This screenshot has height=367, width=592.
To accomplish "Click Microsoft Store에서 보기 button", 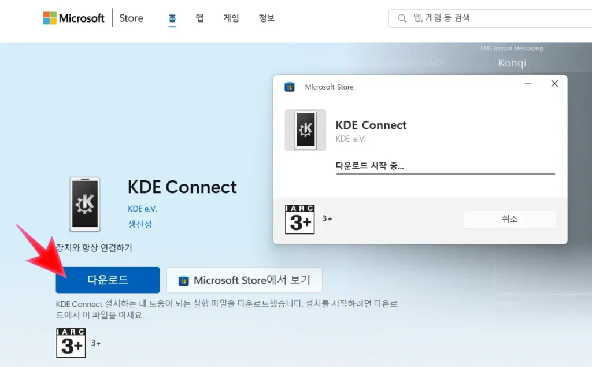I will 245,280.
